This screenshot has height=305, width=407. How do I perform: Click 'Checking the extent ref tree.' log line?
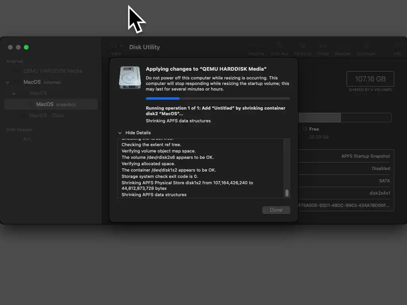(151, 145)
